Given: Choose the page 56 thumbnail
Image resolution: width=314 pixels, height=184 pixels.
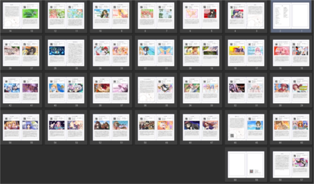Looking at the screenshot, I should [12, 127].
